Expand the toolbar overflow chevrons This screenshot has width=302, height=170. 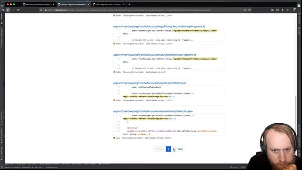point(287,10)
